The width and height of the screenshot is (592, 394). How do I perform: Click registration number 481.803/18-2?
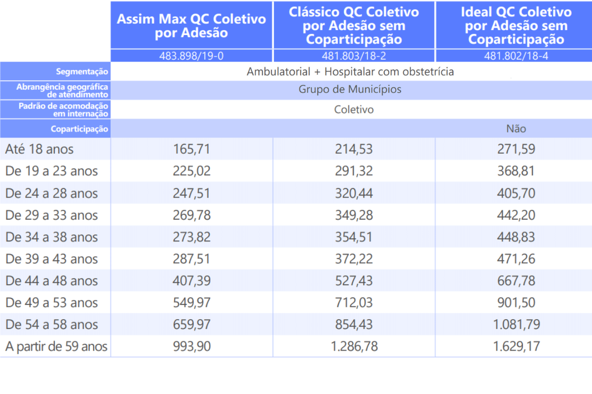pyautogui.click(x=353, y=56)
